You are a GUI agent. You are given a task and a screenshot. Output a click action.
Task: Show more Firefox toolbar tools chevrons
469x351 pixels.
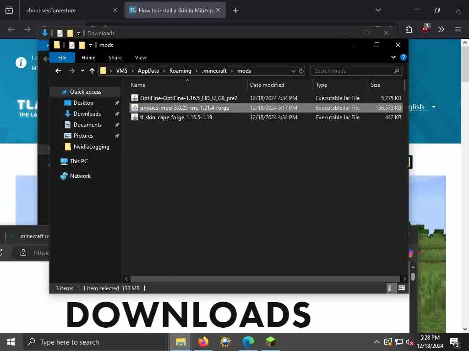441,29
